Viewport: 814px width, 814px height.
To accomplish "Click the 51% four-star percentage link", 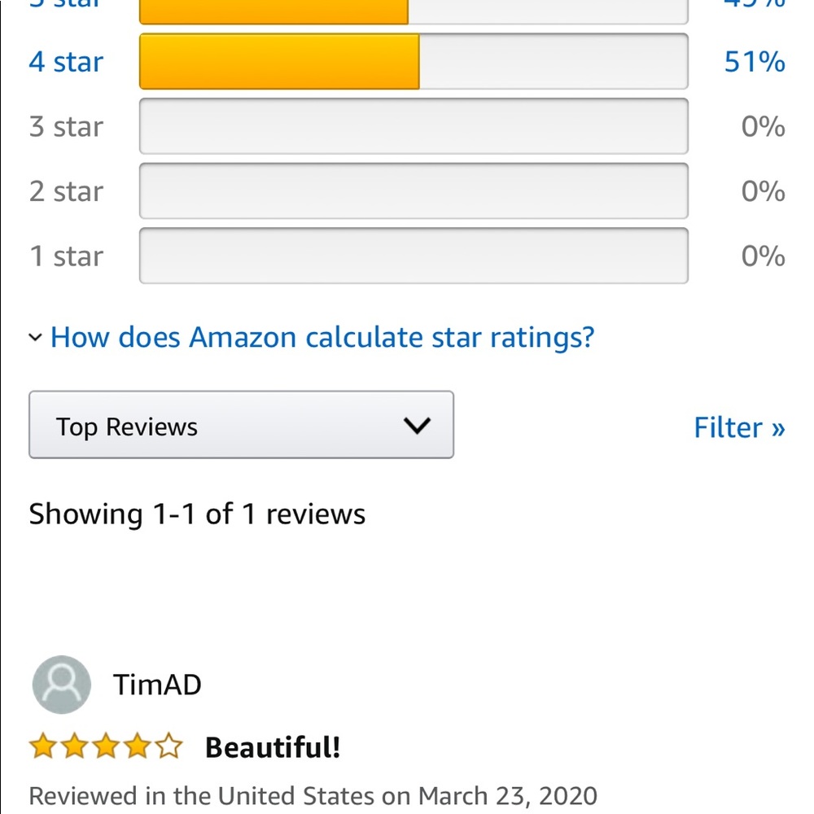I will point(755,62).
